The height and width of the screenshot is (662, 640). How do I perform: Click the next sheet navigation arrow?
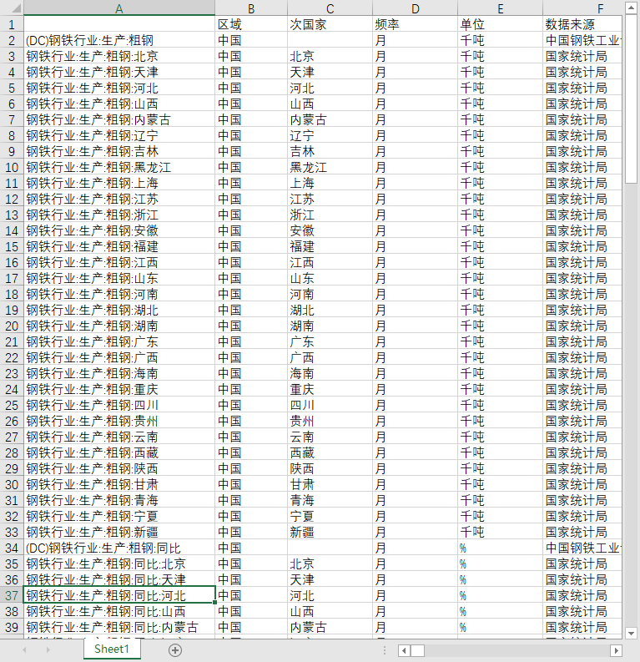[x=48, y=650]
